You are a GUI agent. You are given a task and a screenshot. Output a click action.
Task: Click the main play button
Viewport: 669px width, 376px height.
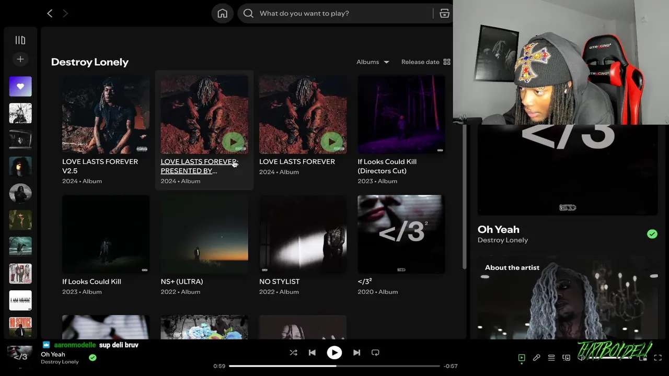[x=334, y=352]
